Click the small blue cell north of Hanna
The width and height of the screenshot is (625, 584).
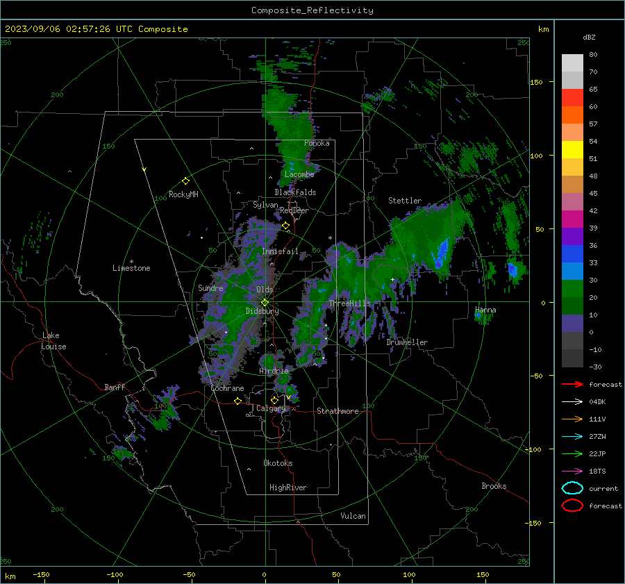[512, 270]
